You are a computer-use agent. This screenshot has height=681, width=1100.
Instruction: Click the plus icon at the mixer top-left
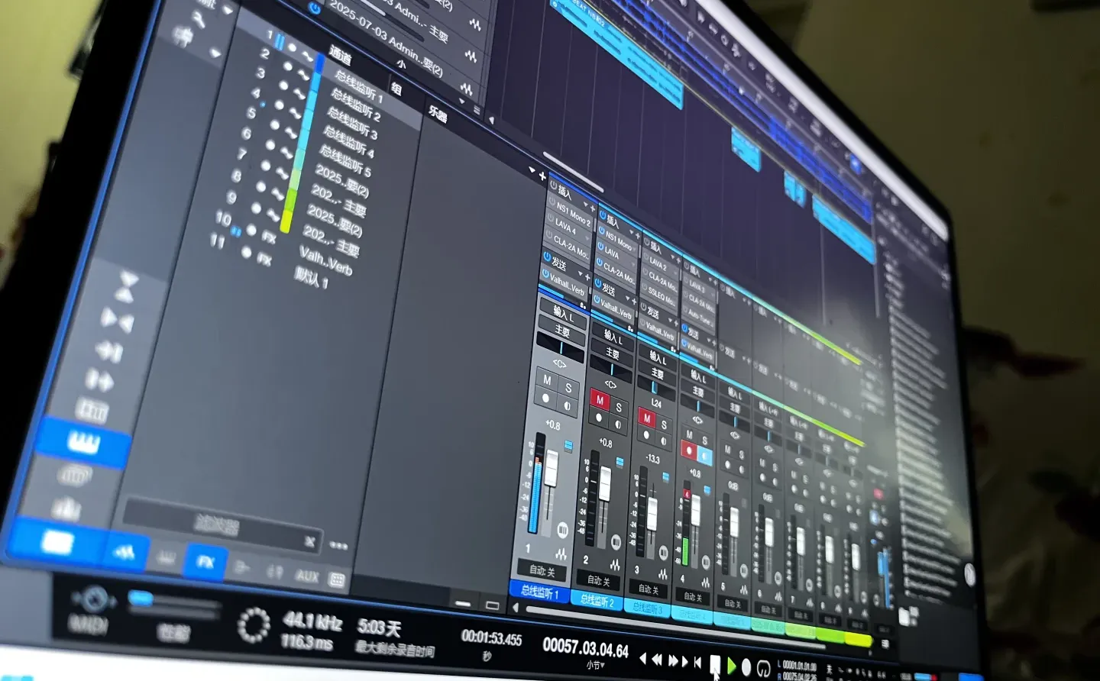coord(542,176)
